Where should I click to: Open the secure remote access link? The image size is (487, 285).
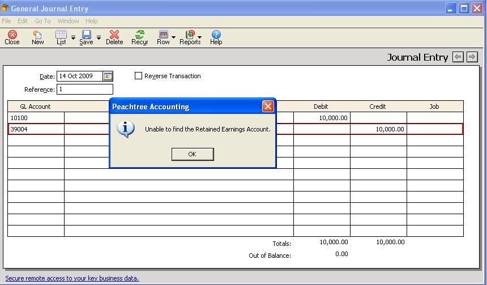(72, 278)
